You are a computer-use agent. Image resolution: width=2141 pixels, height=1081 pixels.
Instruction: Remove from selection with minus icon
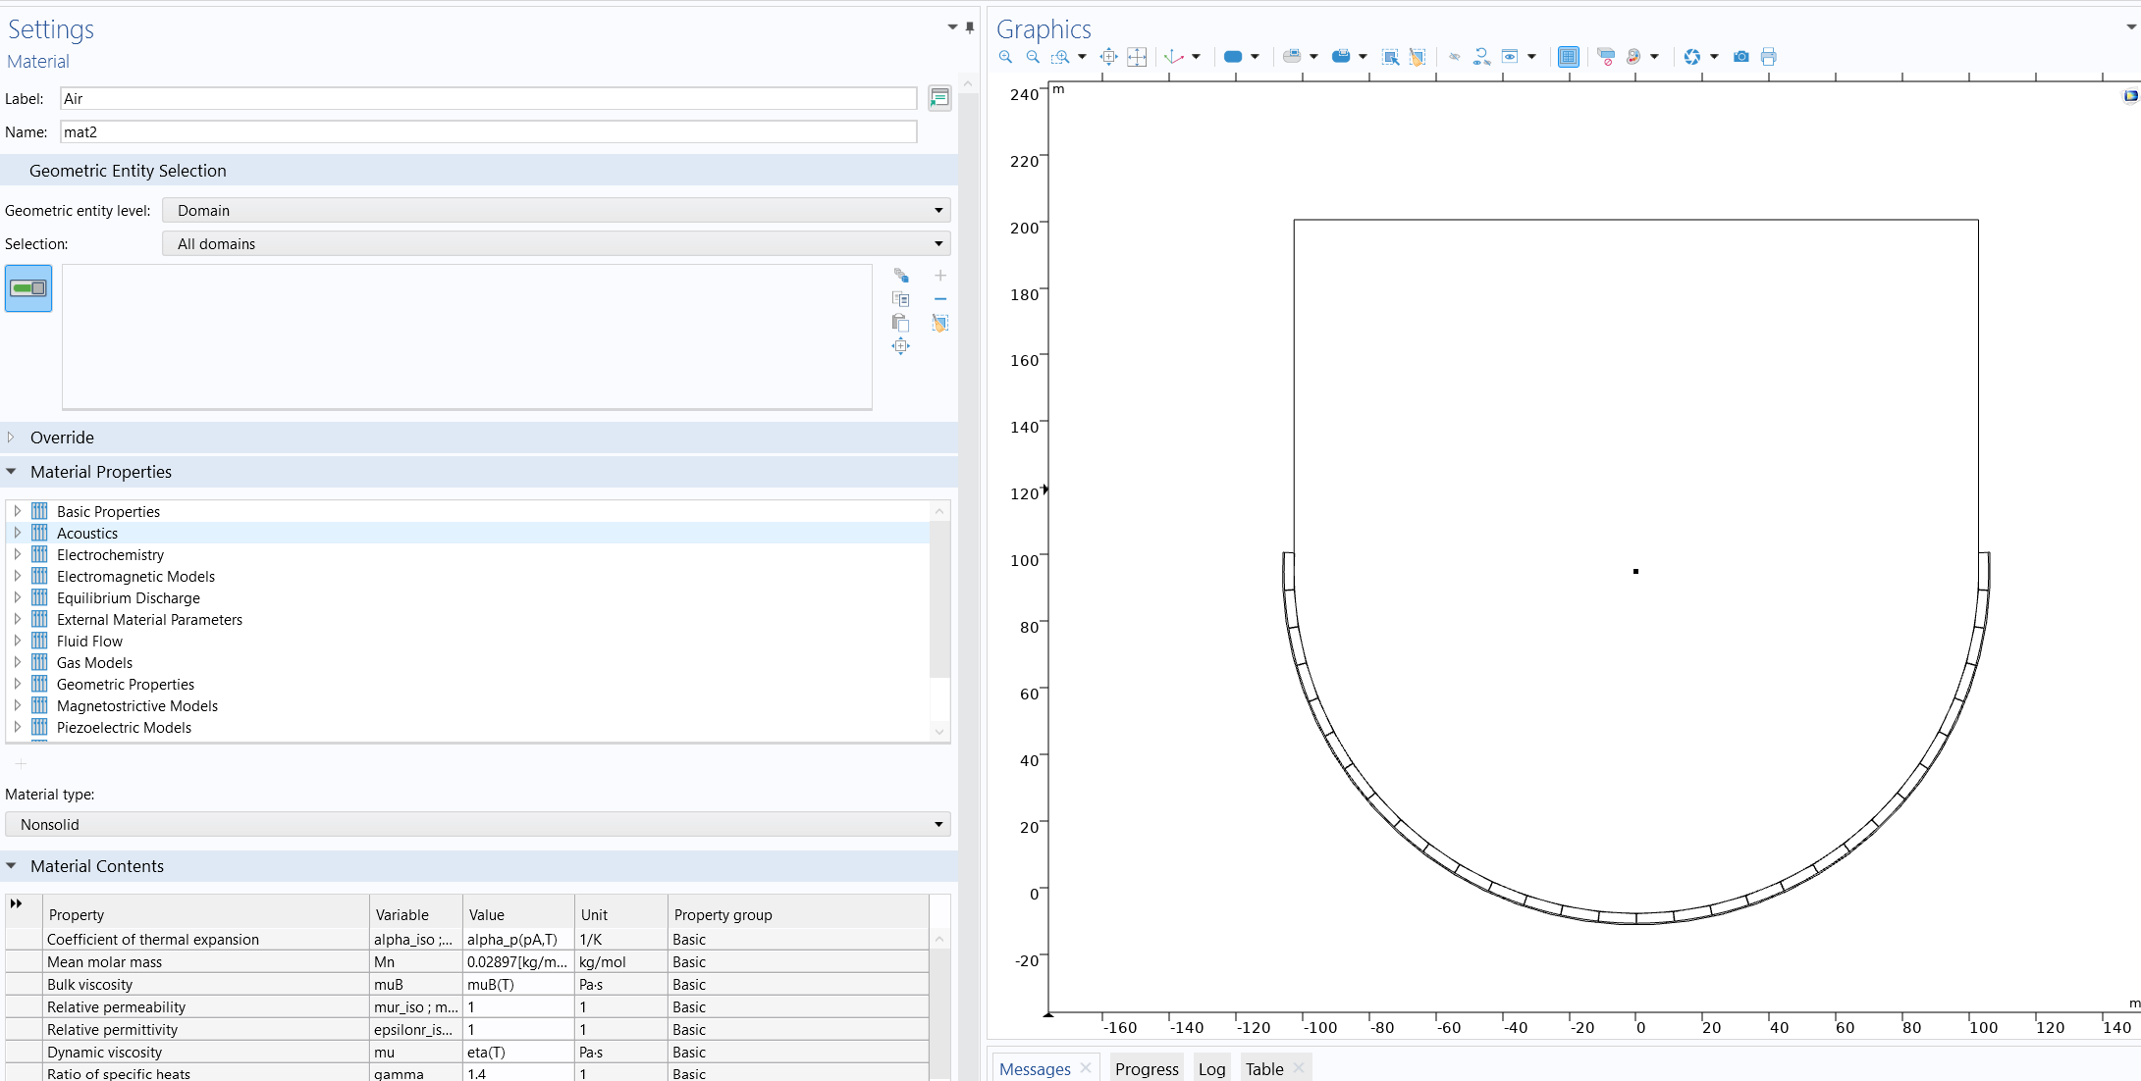coord(940,299)
